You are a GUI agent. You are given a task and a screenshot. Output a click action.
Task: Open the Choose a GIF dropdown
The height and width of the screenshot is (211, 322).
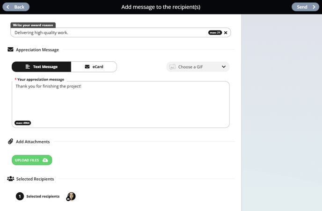point(198,67)
